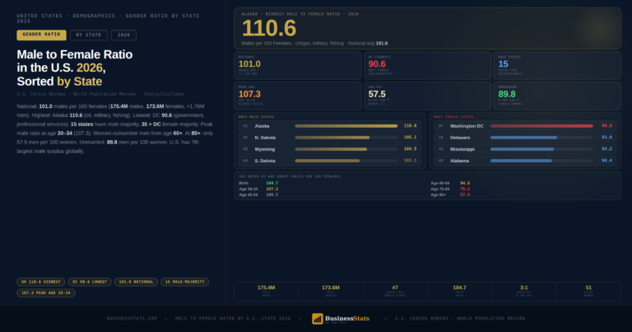Click the Delaware state name

(x=460, y=138)
